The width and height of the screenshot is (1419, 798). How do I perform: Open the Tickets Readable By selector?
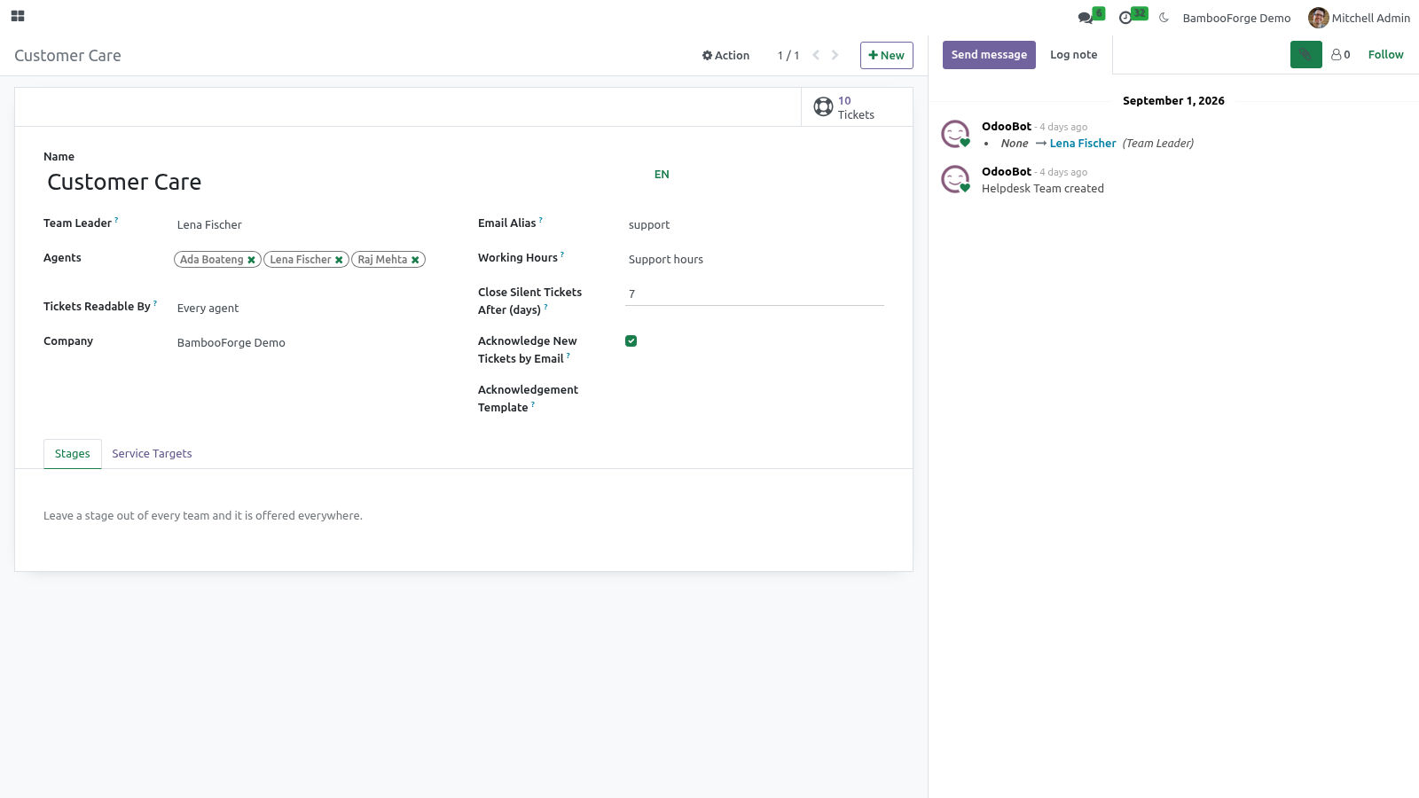pos(305,308)
